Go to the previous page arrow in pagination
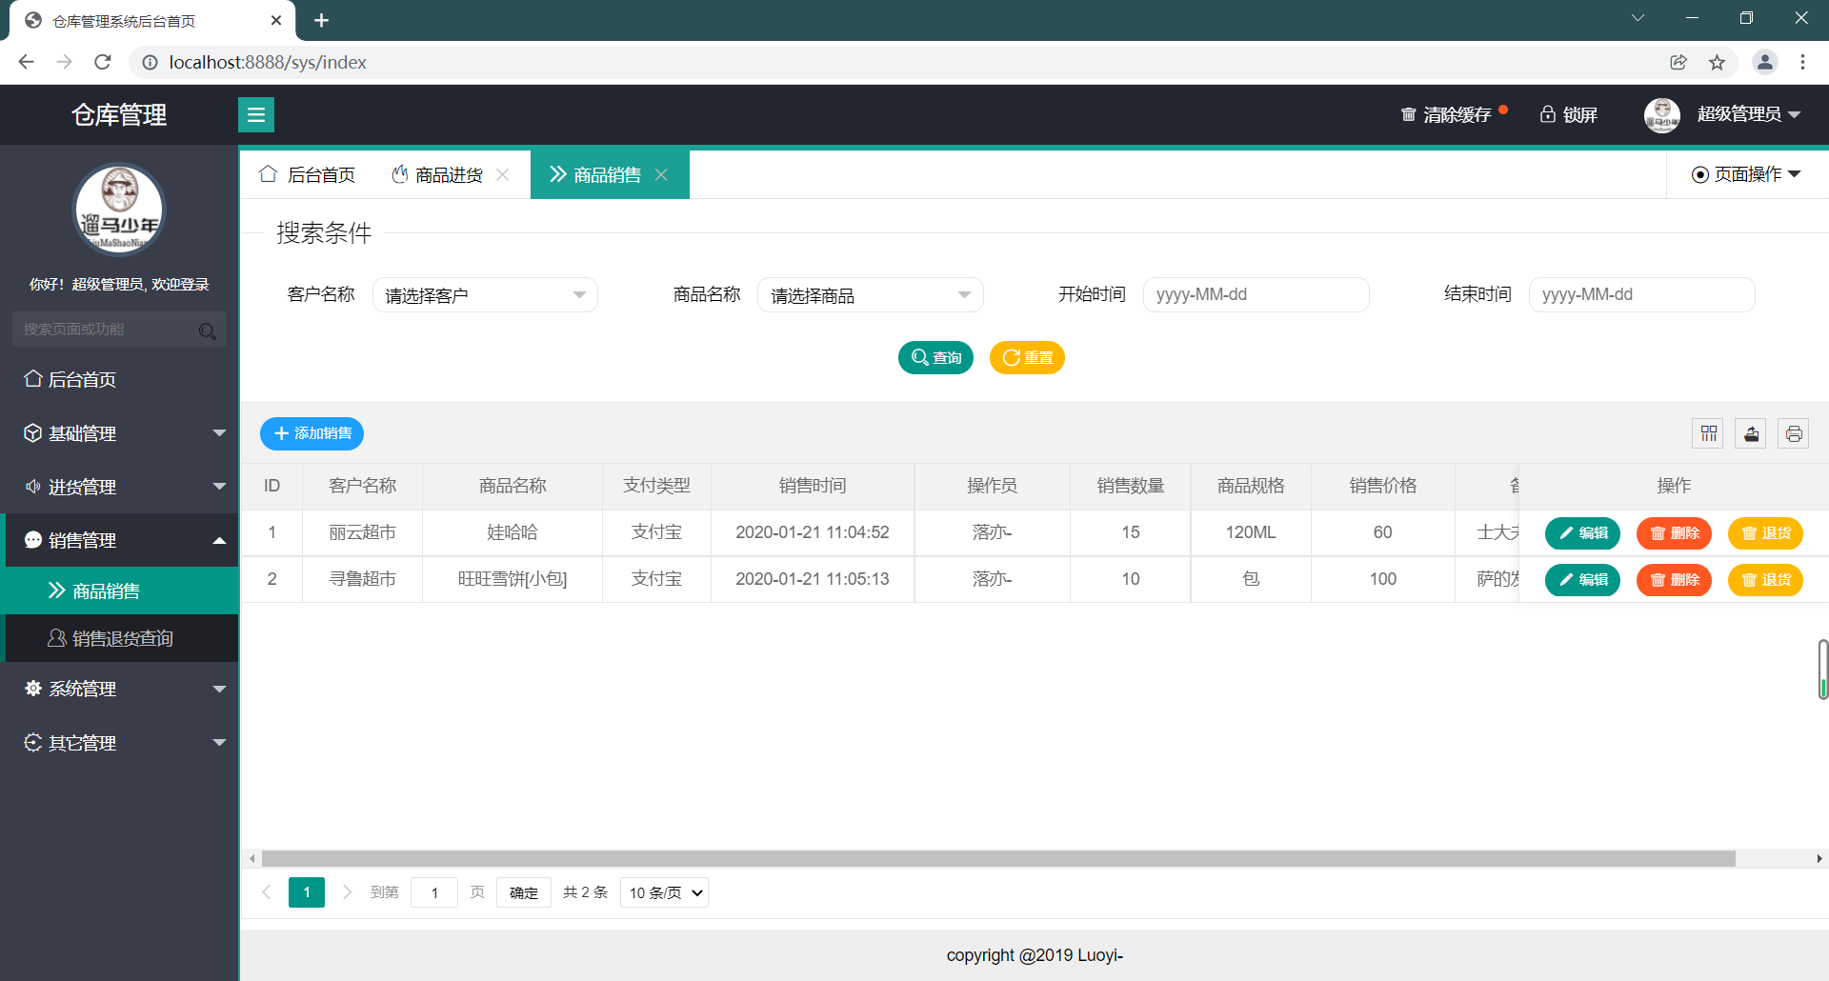1829x981 pixels. pos(267,892)
